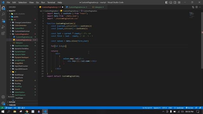
Task: Change end of line sequence CRLF
Action: tap(170, 108)
